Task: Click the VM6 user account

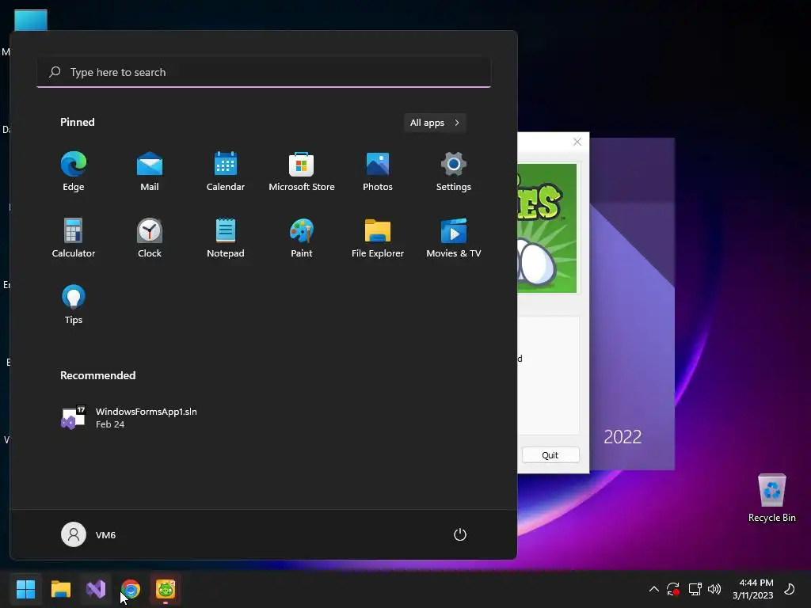Action: point(89,534)
